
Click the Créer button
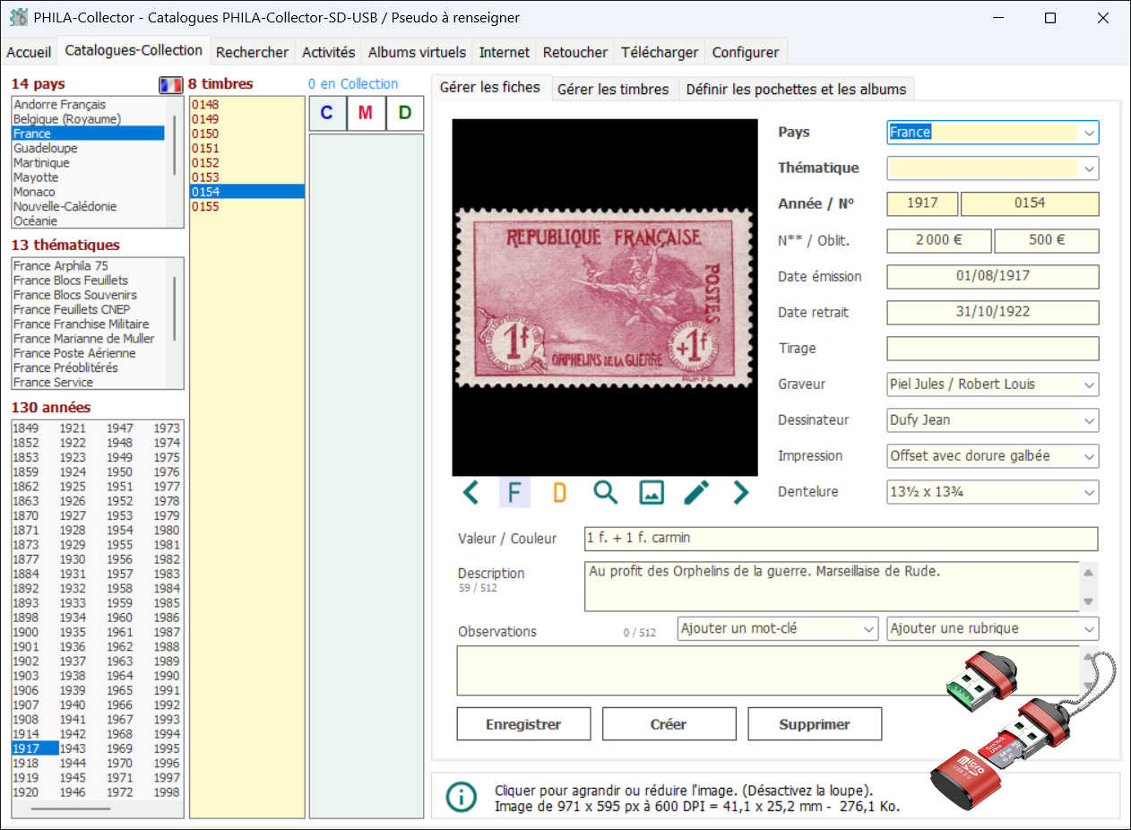(669, 724)
